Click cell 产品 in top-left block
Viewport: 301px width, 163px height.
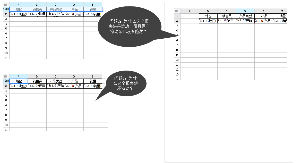(74, 9)
